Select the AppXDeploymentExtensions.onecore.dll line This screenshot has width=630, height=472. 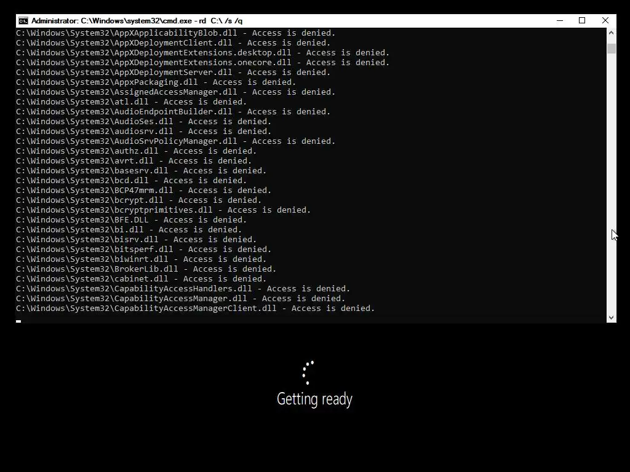click(203, 63)
